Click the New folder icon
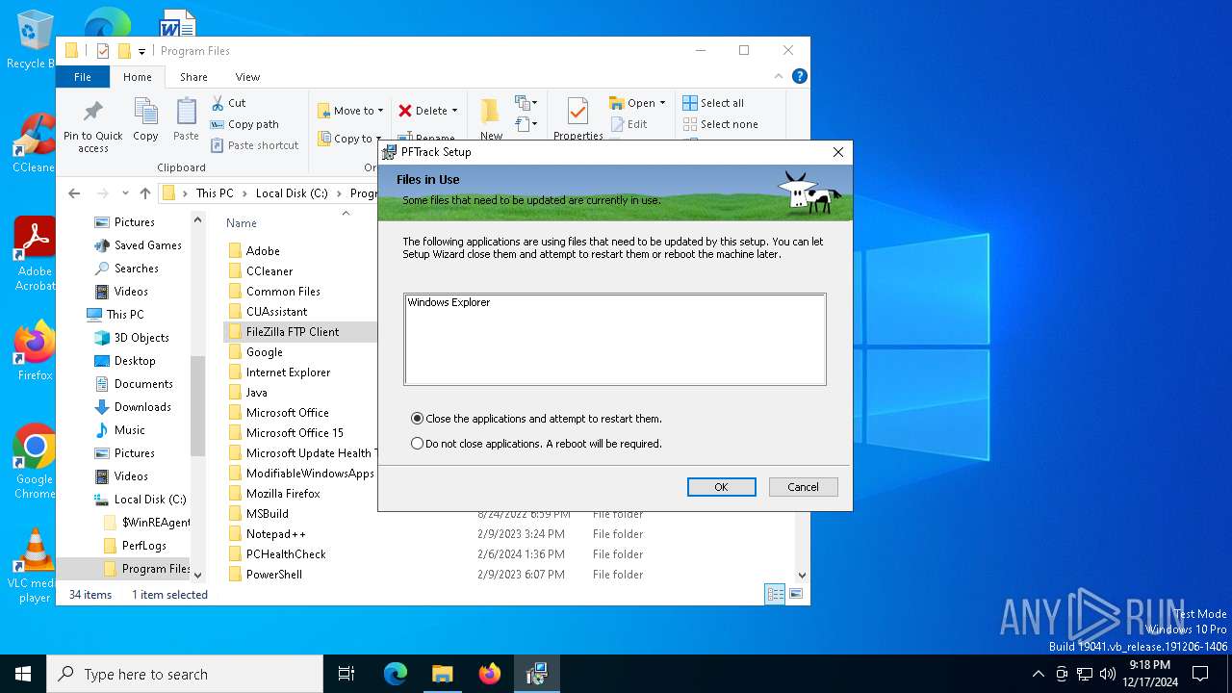 point(491,118)
